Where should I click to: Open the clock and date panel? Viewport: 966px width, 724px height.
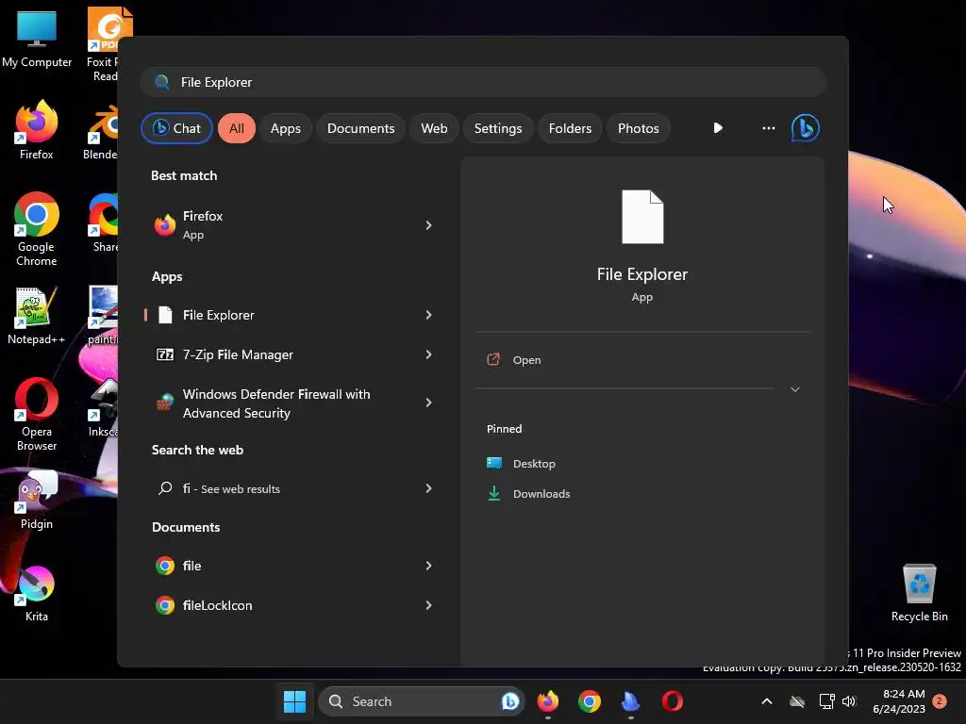899,701
